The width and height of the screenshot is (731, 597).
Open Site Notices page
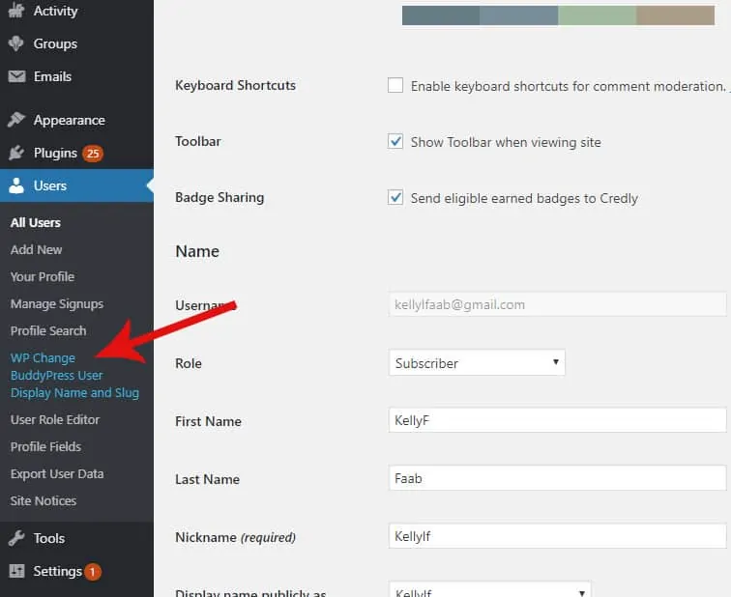[44, 500]
